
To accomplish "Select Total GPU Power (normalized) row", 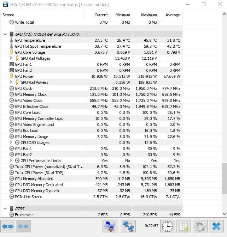I will (92, 167).
